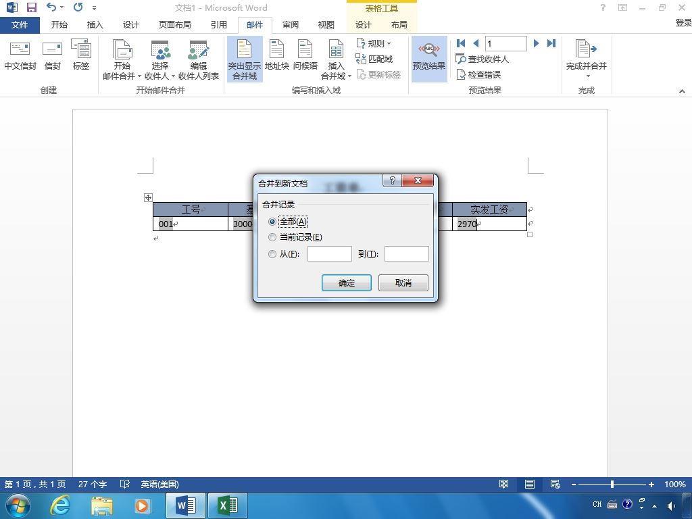
Task: Click Edit Recipient List (编辑收件人列表)
Action: (199, 59)
